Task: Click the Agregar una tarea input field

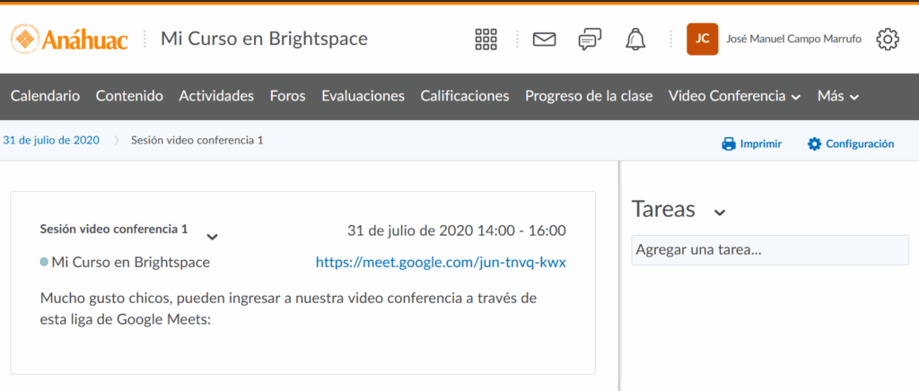Action: click(x=770, y=250)
